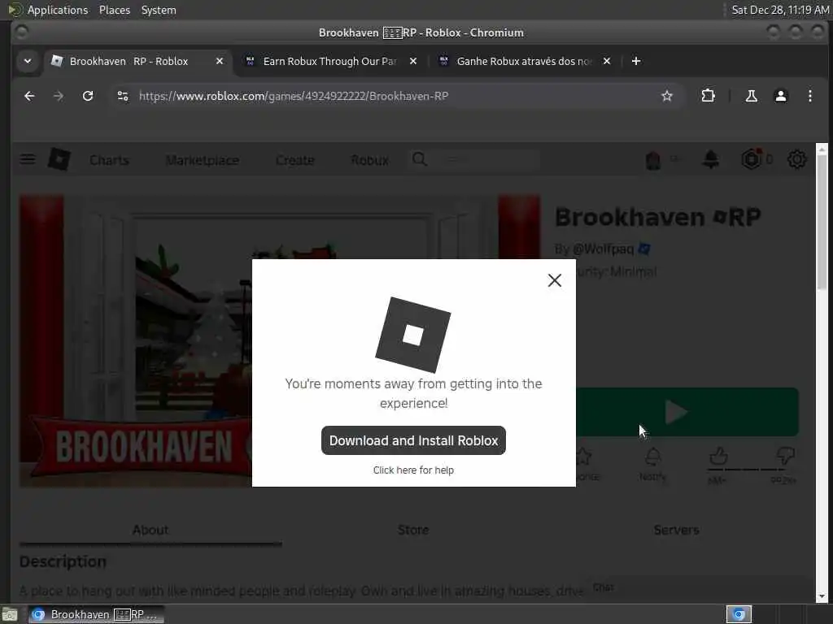Click the clock Sat Dec 28 11:19 AM
The width and height of the screenshot is (833, 624).
[x=780, y=10]
